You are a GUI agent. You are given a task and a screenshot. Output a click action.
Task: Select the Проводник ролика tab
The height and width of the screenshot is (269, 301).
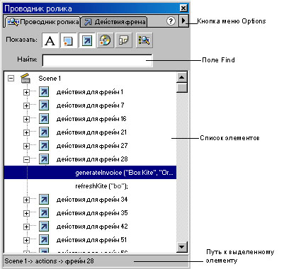tap(42, 22)
